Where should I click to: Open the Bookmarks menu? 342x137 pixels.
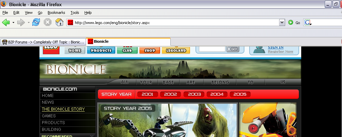(x=56, y=13)
